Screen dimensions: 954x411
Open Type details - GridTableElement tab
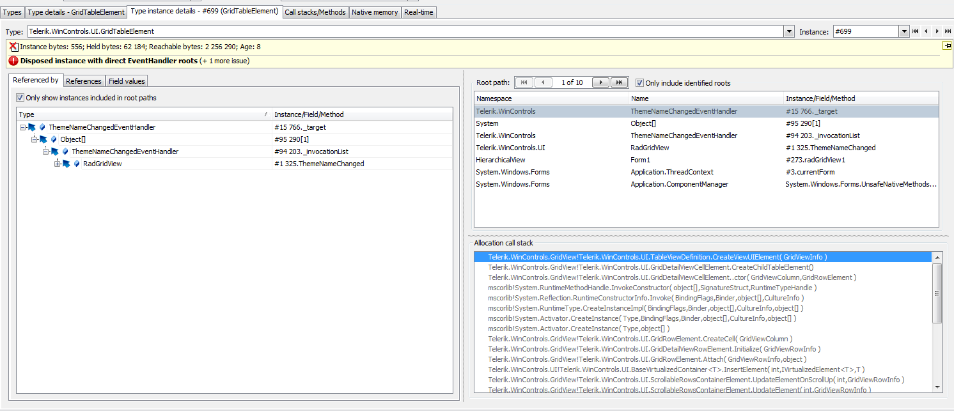[76, 12]
